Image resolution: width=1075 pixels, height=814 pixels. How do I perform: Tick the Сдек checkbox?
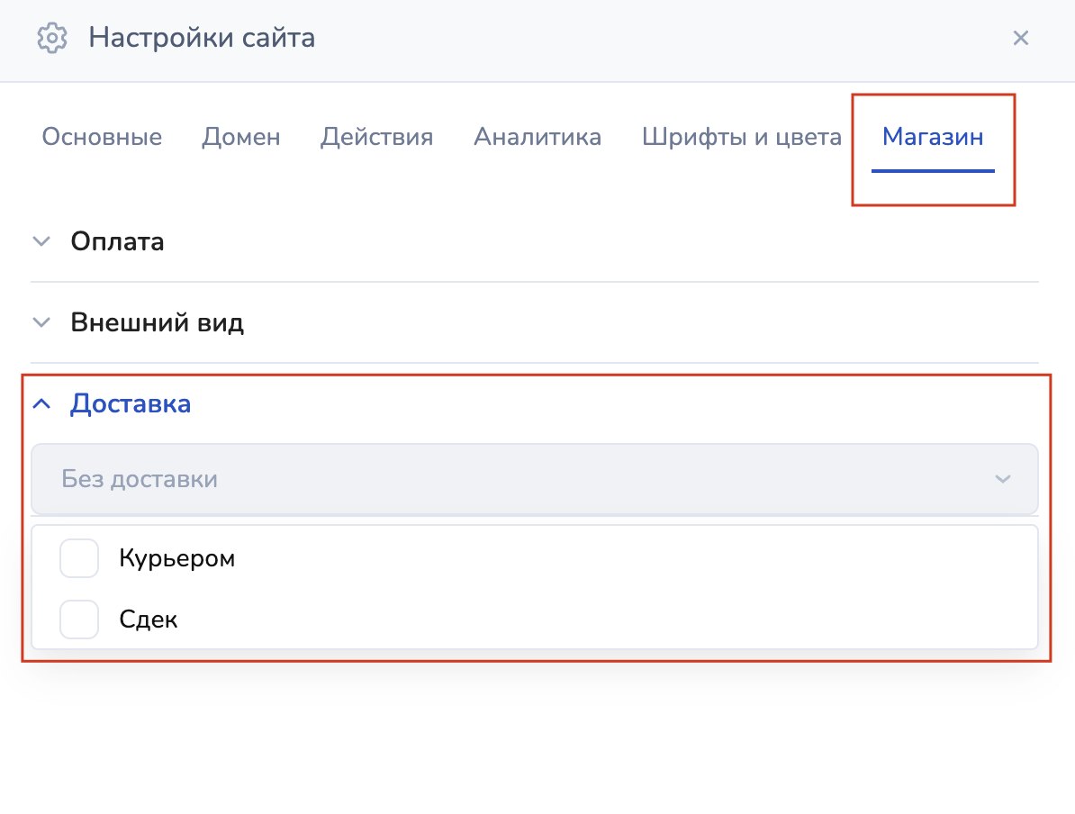(x=79, y=620)
